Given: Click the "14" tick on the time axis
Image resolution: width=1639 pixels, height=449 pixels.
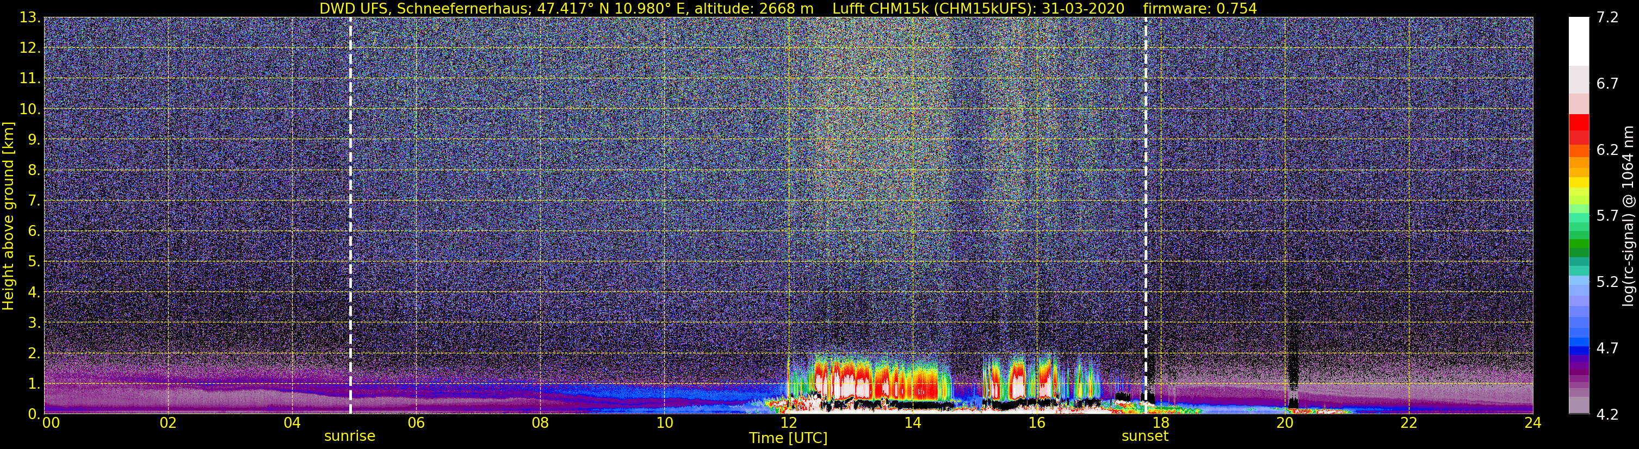Looking at the screenshot, I should 912,423.
